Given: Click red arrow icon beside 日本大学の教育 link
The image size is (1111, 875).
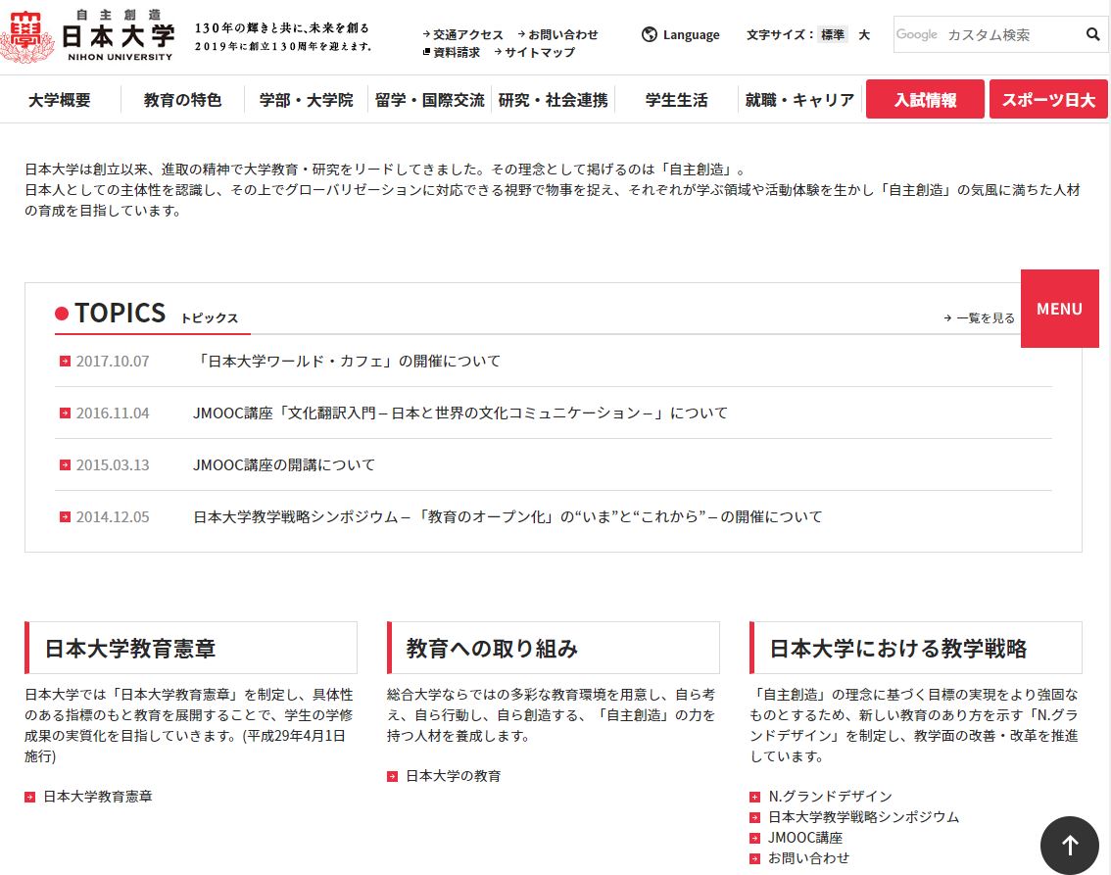Looking at the screenshot, I should [x=392, y=776].
